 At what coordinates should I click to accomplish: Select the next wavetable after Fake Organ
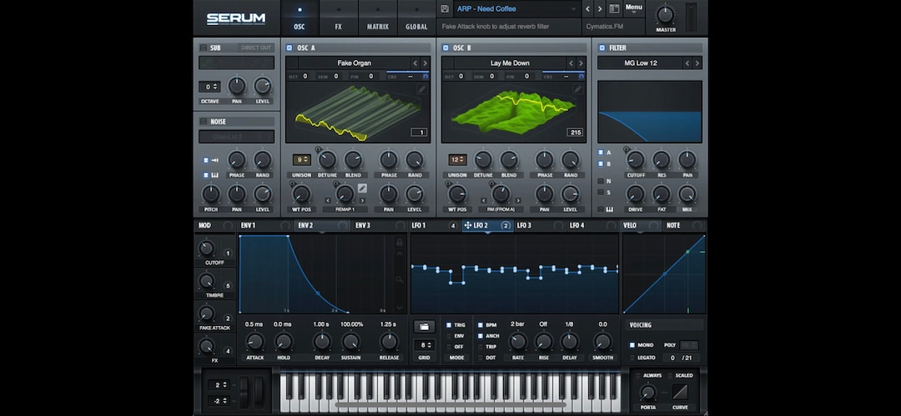click(425, 63)
